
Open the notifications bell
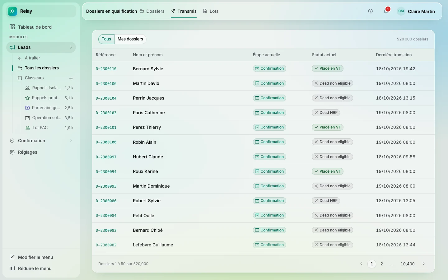pyautogui.click(x=386, y=11)
